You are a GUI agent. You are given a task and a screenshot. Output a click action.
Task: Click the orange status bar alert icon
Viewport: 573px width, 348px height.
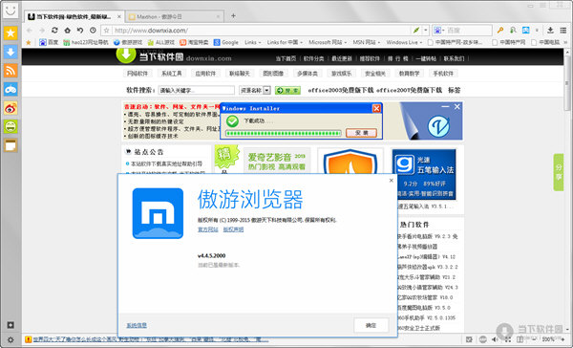click(28, 339)
